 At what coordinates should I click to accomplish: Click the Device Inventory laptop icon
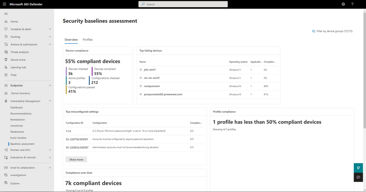pyautogui.click(x=6, y=93)
